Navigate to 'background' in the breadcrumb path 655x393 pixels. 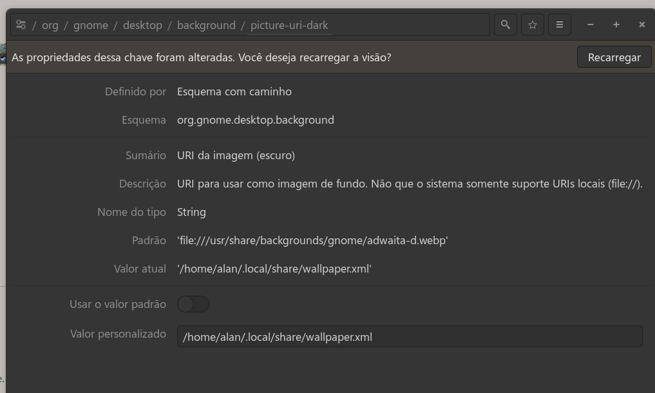coord(206,24)
